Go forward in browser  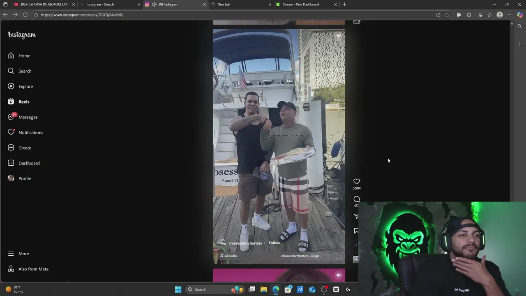tap(15, 15)
